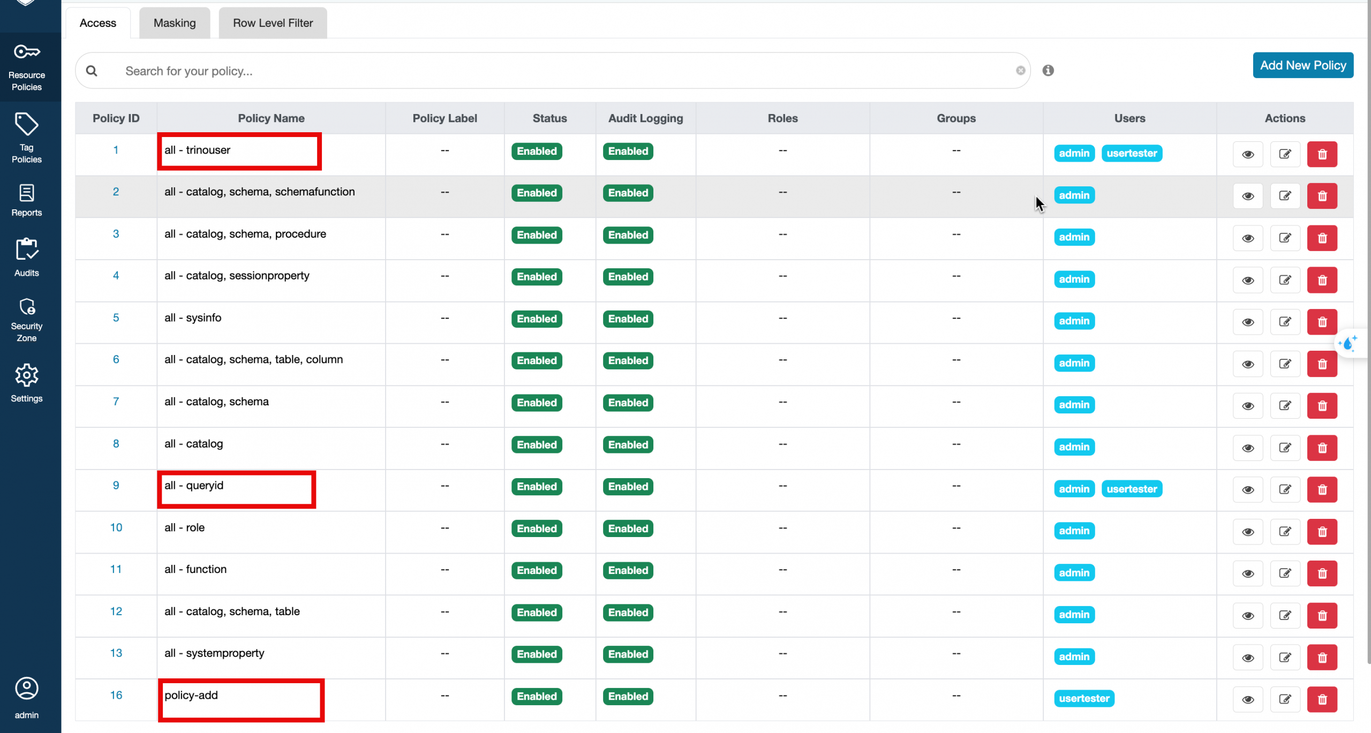Switch to the Masking tab

(175, 23)
